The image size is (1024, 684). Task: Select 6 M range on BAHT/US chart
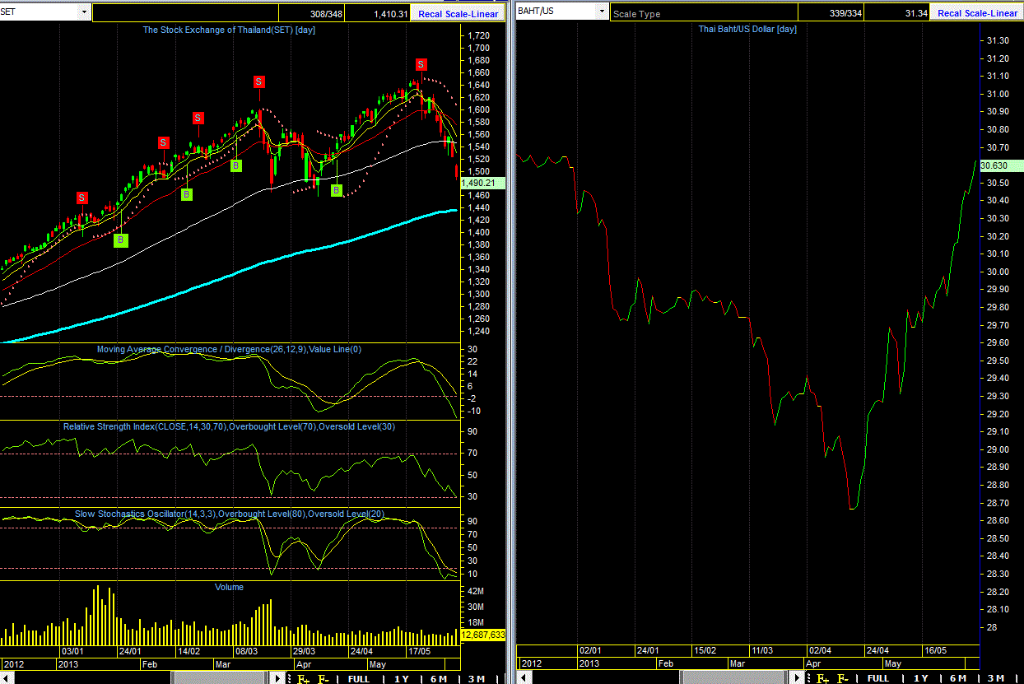point(957,679)
